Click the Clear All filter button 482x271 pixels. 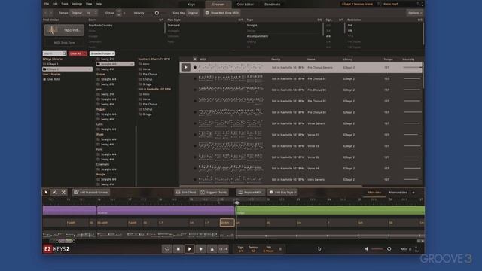click(78, 53)
